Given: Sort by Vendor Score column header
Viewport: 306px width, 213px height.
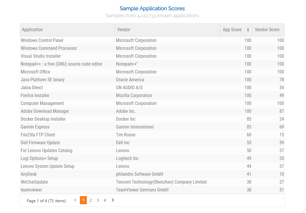Looking at the screenshot, I should (267, 30).
